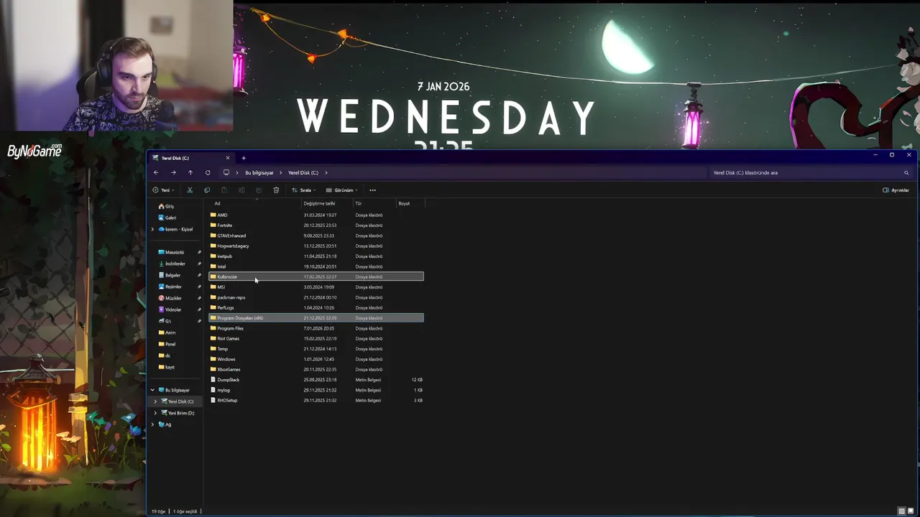The image size is (920, 517).
Task: Expand Yeni Birim (D:) tree node
Action: [x=155, y=413]
